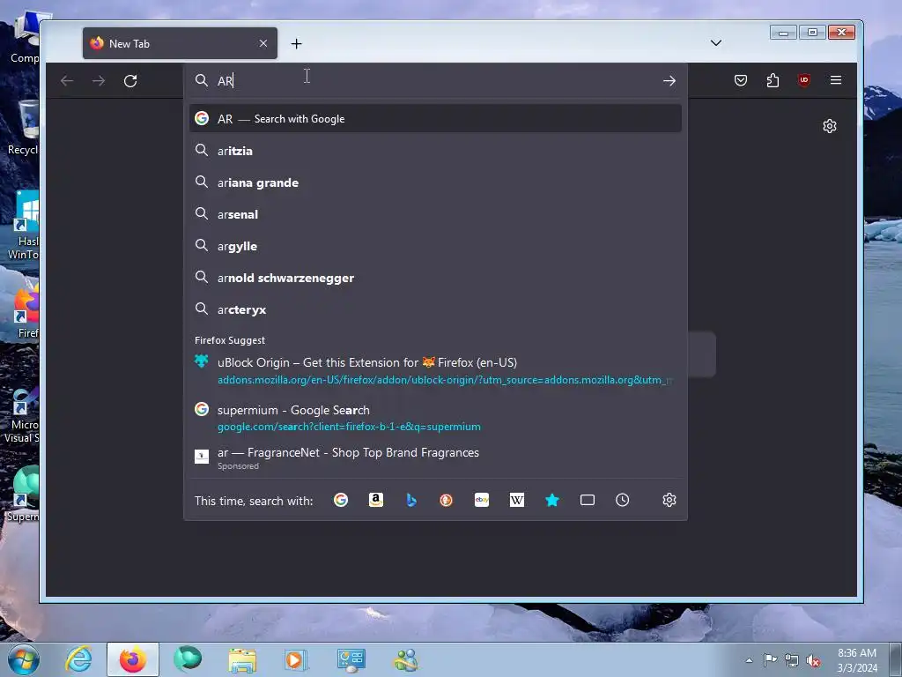The image size is (902, 677).
Task: Show hidden system tray icons arrow
Action: (x=749, y=660)
